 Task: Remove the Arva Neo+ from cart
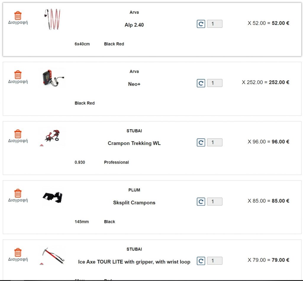(18, 77)
